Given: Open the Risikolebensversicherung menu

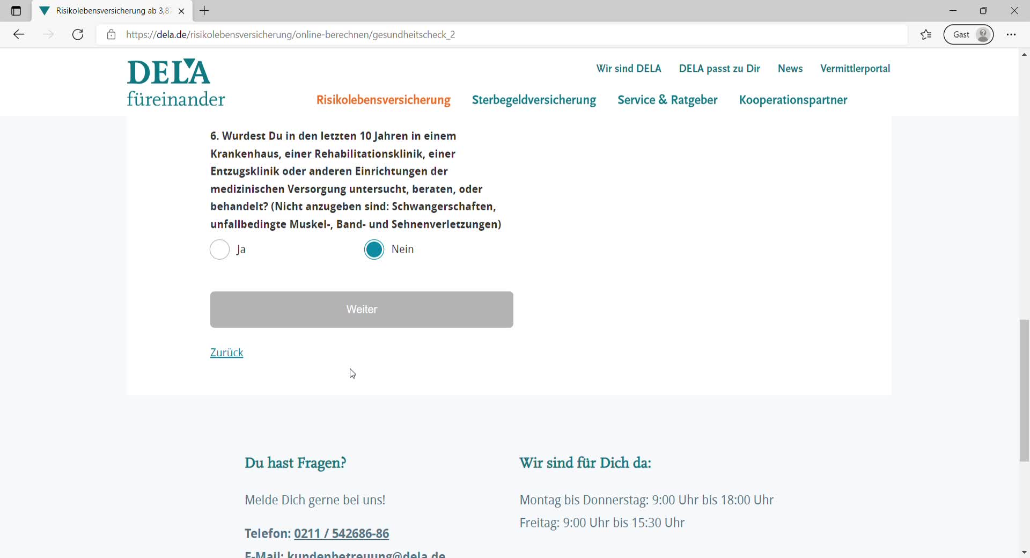Looking at the screenshot, I should coord(383,100).
